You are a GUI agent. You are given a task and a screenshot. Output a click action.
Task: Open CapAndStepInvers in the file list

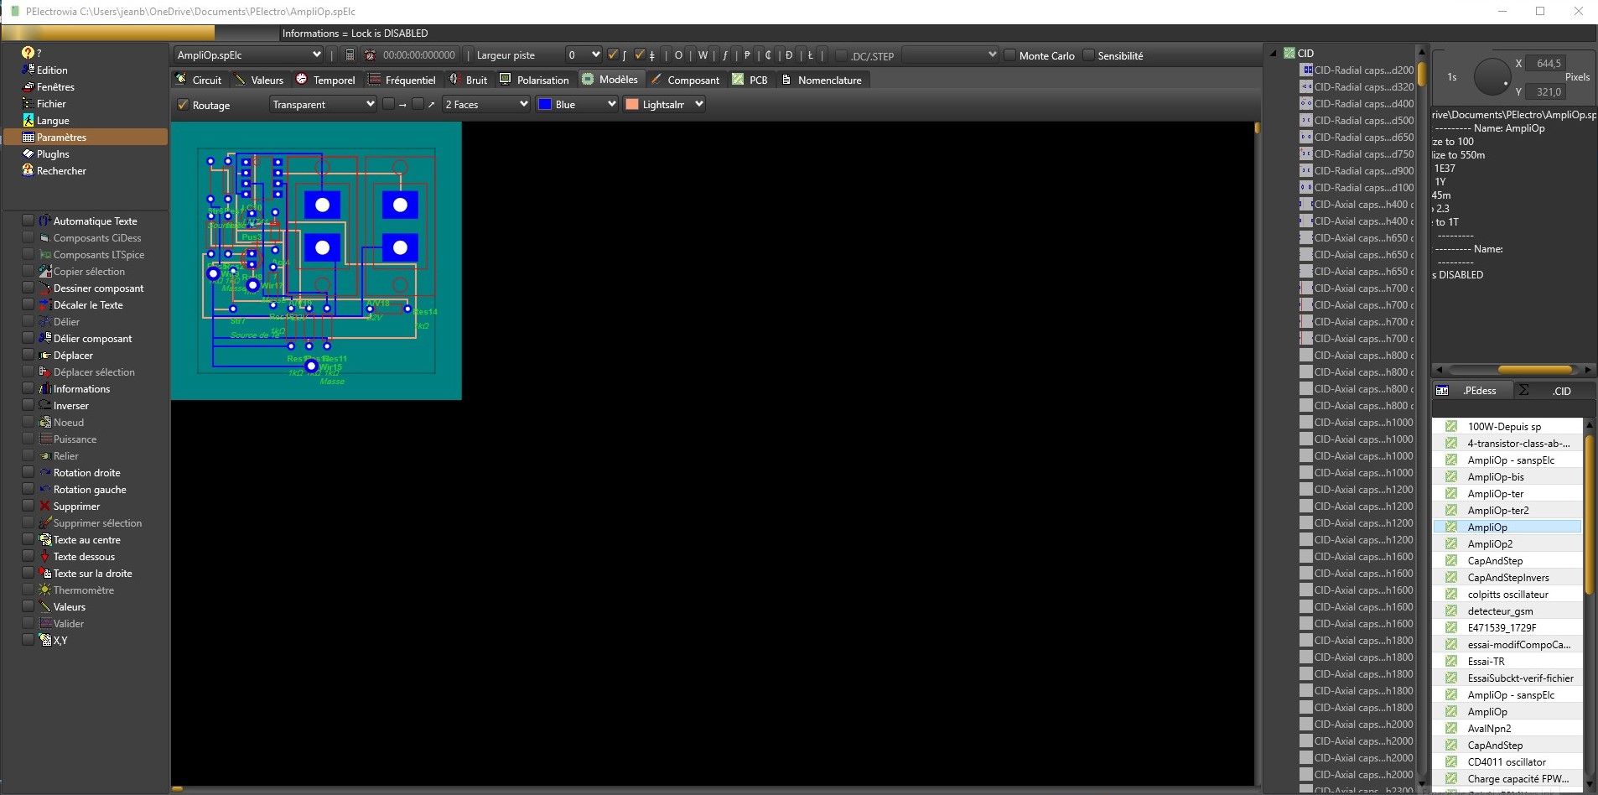1507,578
